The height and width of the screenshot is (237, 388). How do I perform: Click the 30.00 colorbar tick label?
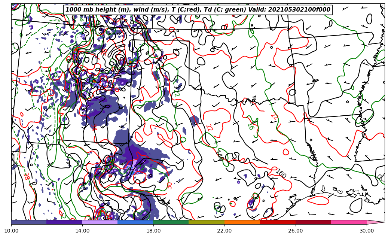pyautogui.click(x=367, y=231)
